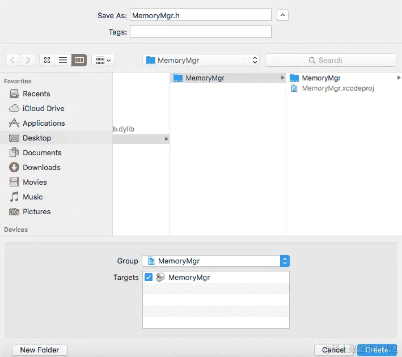Select Desktop in the sidebar
The width and height of the screenshot is (402, 357).
coord(56,138)
